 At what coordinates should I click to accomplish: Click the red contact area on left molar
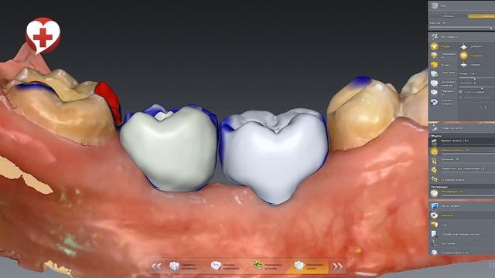click(109, 101)
